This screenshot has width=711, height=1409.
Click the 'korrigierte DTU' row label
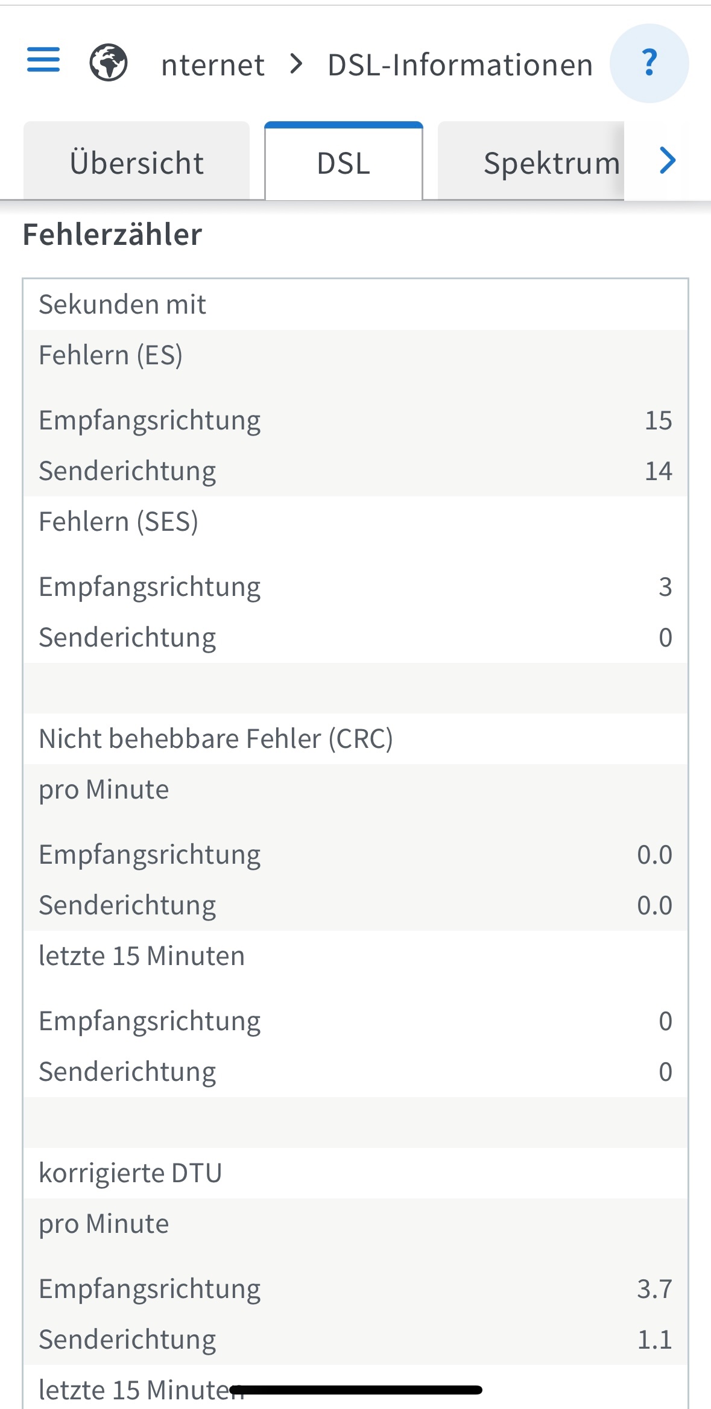[x=130, y=1173]
